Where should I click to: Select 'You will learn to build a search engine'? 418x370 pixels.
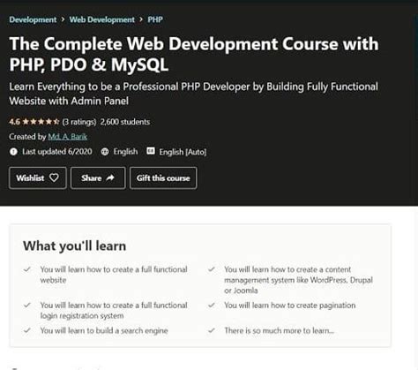(x=104, y=331)
